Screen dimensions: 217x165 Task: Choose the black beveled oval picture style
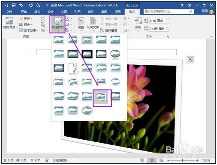pyautogui.click(x=115, y=54)
